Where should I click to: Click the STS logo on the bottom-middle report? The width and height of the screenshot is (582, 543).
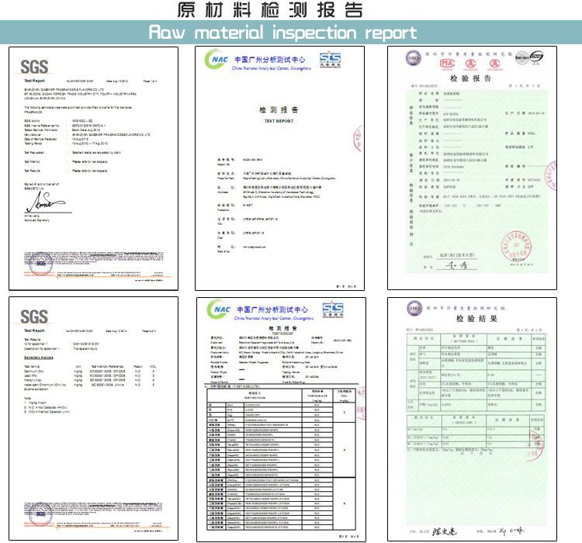coord(333,310)
